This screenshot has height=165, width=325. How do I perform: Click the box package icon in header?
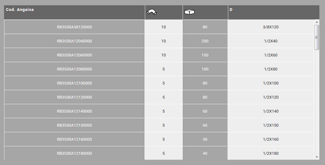coord(190,12)
